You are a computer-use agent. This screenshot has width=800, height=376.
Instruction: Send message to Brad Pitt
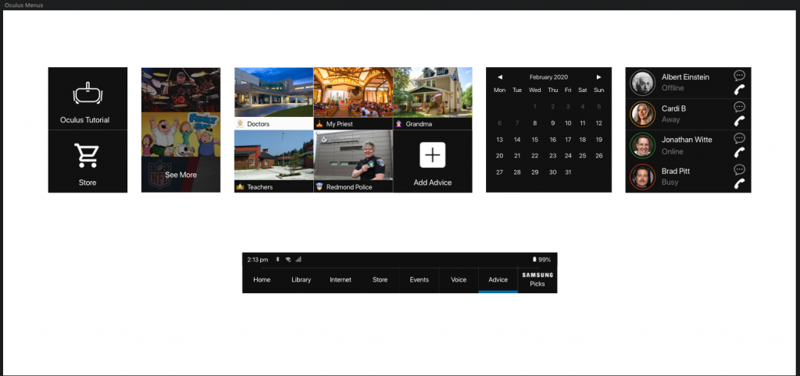coord(739,169)
